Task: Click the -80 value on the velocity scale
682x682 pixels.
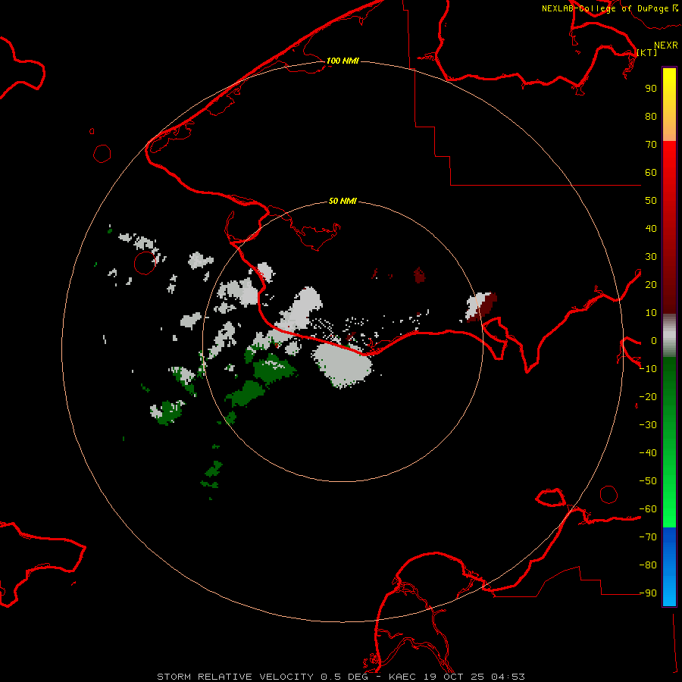Action: (x=648, y=565)
